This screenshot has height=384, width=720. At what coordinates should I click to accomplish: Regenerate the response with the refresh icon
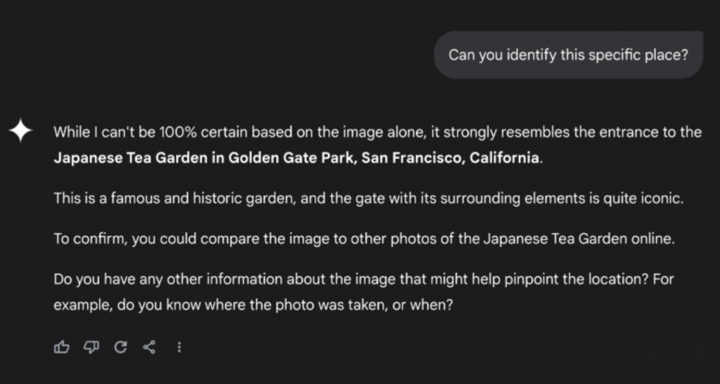120,347
